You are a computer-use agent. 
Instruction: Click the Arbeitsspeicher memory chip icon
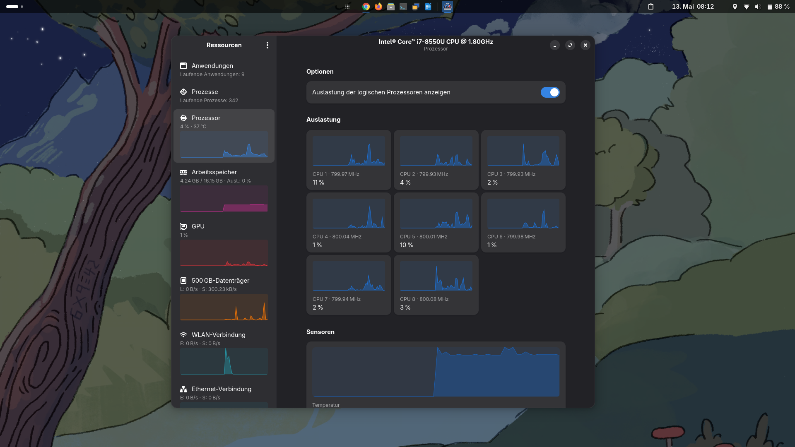click(183, 172)
